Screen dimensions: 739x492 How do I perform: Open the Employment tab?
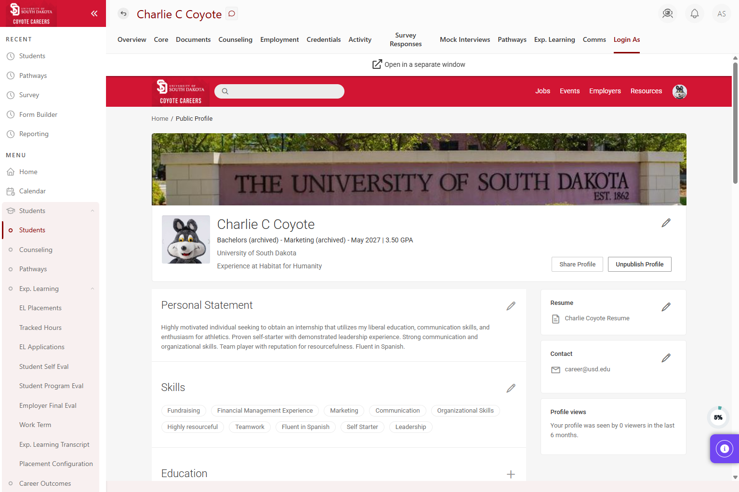click(279, 39)
